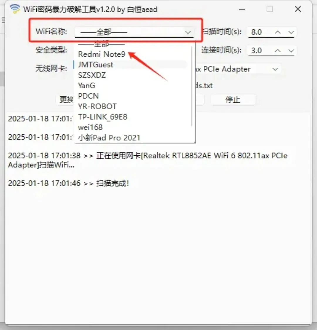
Task: Decrease scan time with down arrow
Action: click(291, 32)
